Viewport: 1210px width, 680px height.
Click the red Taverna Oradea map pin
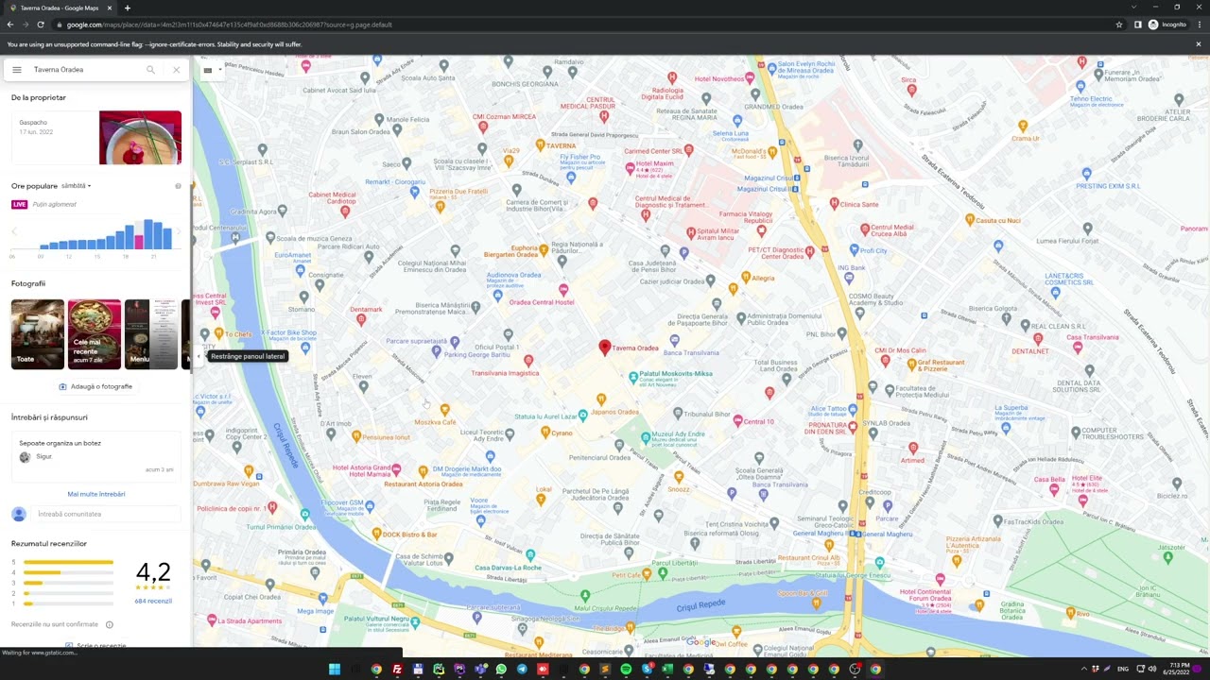coord(605,348)
